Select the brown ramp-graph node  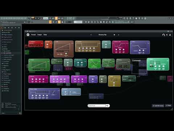click(x=63, y=49)
